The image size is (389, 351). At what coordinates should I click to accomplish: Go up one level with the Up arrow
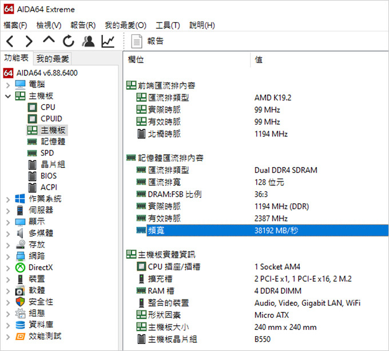(x=49, y=40)
